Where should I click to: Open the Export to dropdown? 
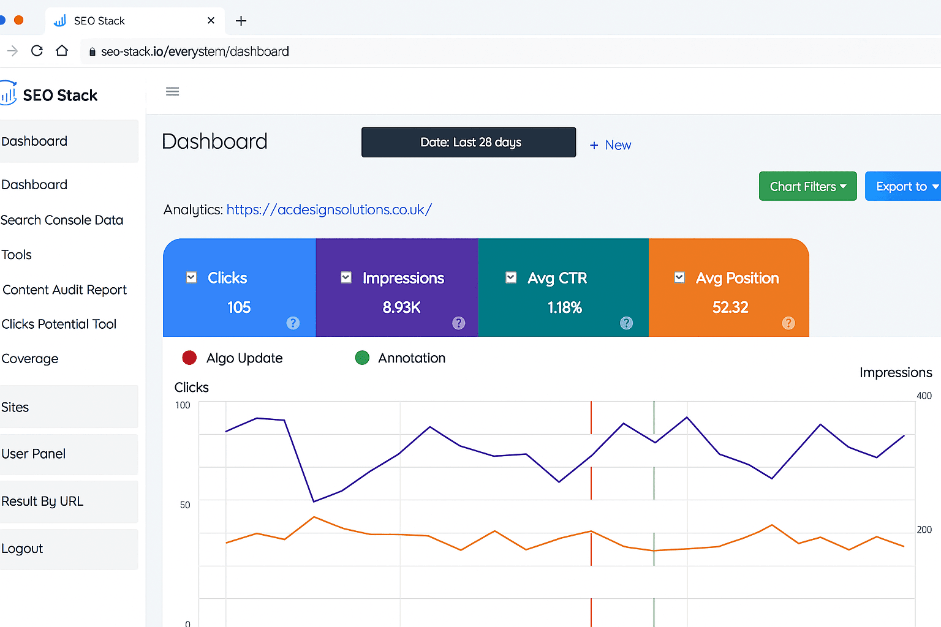(x=907, y=186)
